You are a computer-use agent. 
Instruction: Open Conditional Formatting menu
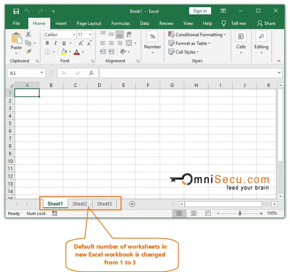coord(197,35)
